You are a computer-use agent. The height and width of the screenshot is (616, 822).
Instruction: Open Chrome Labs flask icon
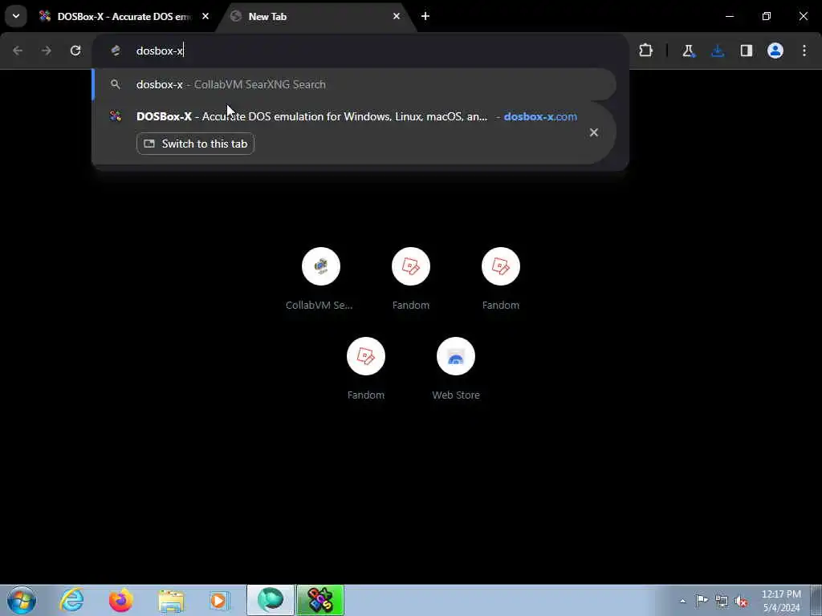click(x=688, y=51)
